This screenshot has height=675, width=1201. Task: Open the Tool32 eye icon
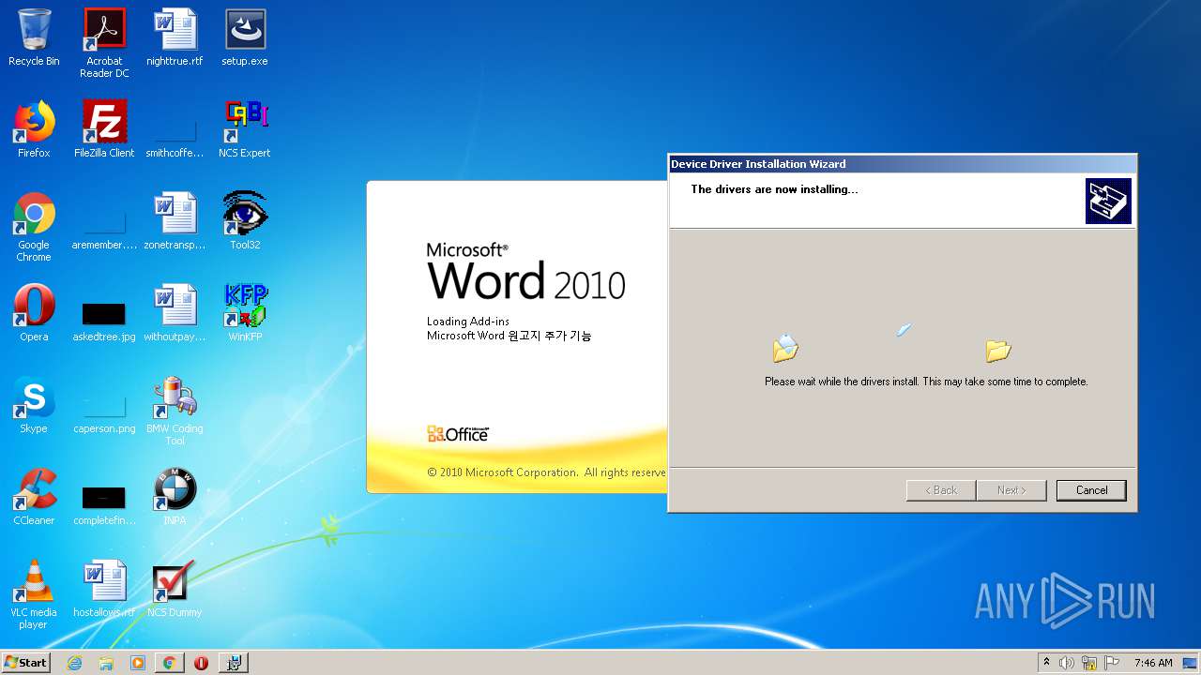245,221
